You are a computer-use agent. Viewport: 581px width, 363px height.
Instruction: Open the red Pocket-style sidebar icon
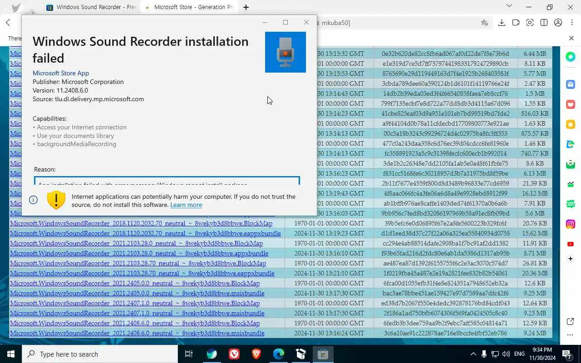(571, 104)
